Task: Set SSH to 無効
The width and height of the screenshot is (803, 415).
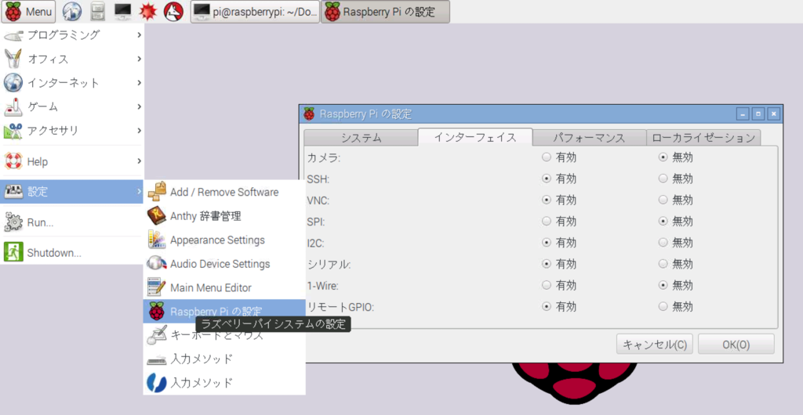Action: (x=663, y=179)
